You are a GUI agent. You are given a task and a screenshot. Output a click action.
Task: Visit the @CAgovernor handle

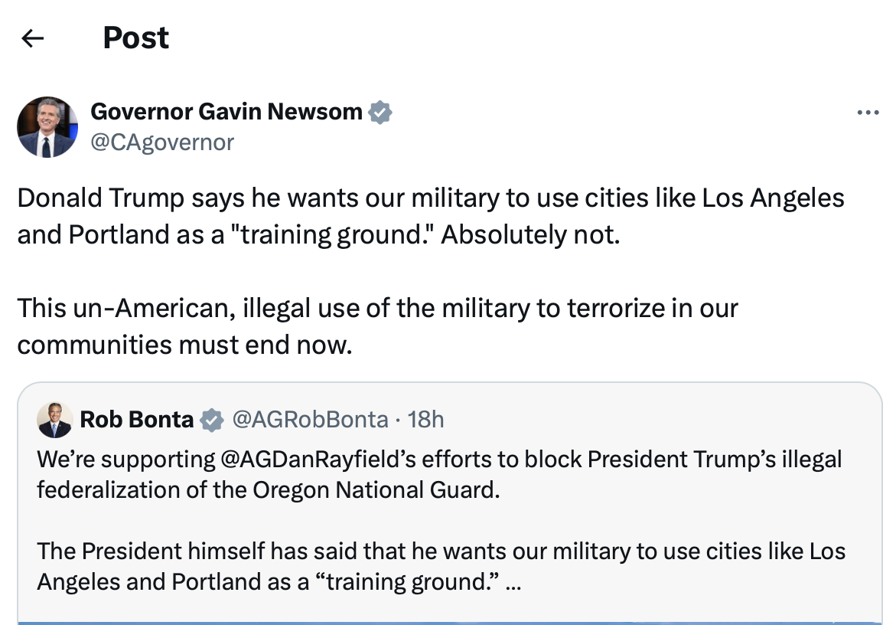point(162,142)
